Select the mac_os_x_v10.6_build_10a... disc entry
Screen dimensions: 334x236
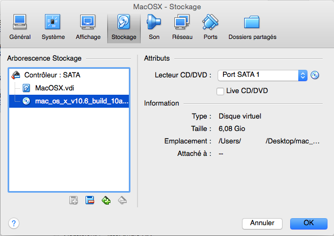[69, 101]
